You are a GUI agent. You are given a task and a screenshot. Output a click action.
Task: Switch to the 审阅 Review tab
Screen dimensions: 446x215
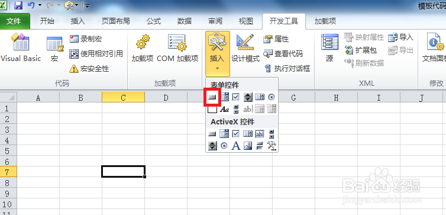click(x=215, y=21)
